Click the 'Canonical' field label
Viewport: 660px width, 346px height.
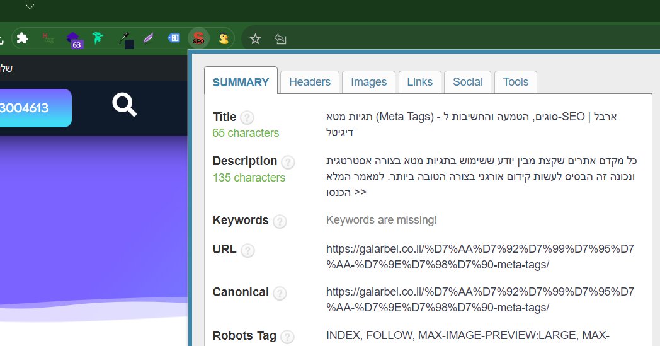click(x=241, y=292)
